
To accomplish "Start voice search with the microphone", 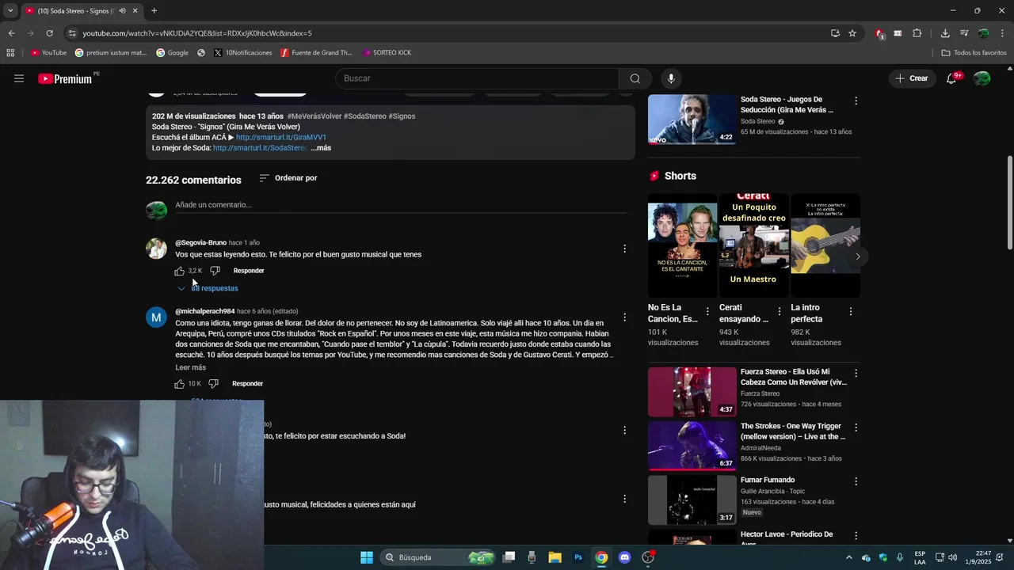I will click(x=671, y=78).
